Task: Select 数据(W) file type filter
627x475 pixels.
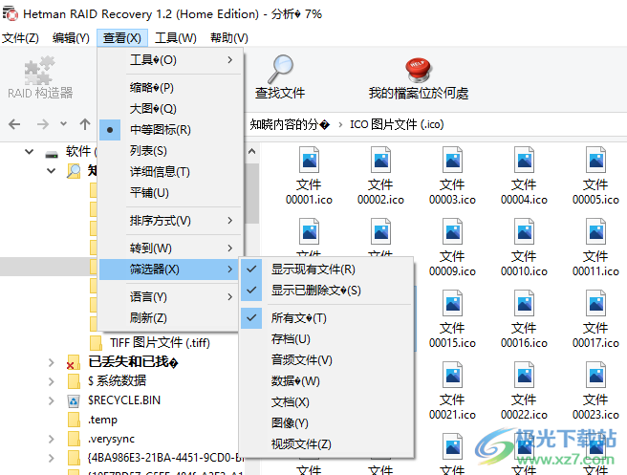Action: (x=327, y=381)
